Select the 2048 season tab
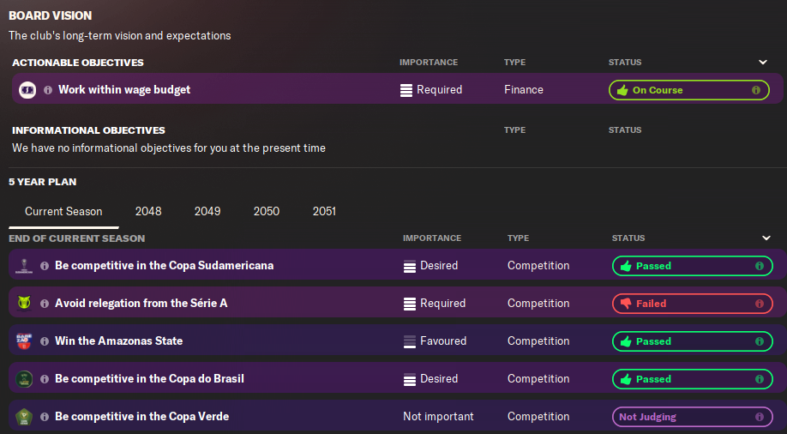 tap(148, 212)
